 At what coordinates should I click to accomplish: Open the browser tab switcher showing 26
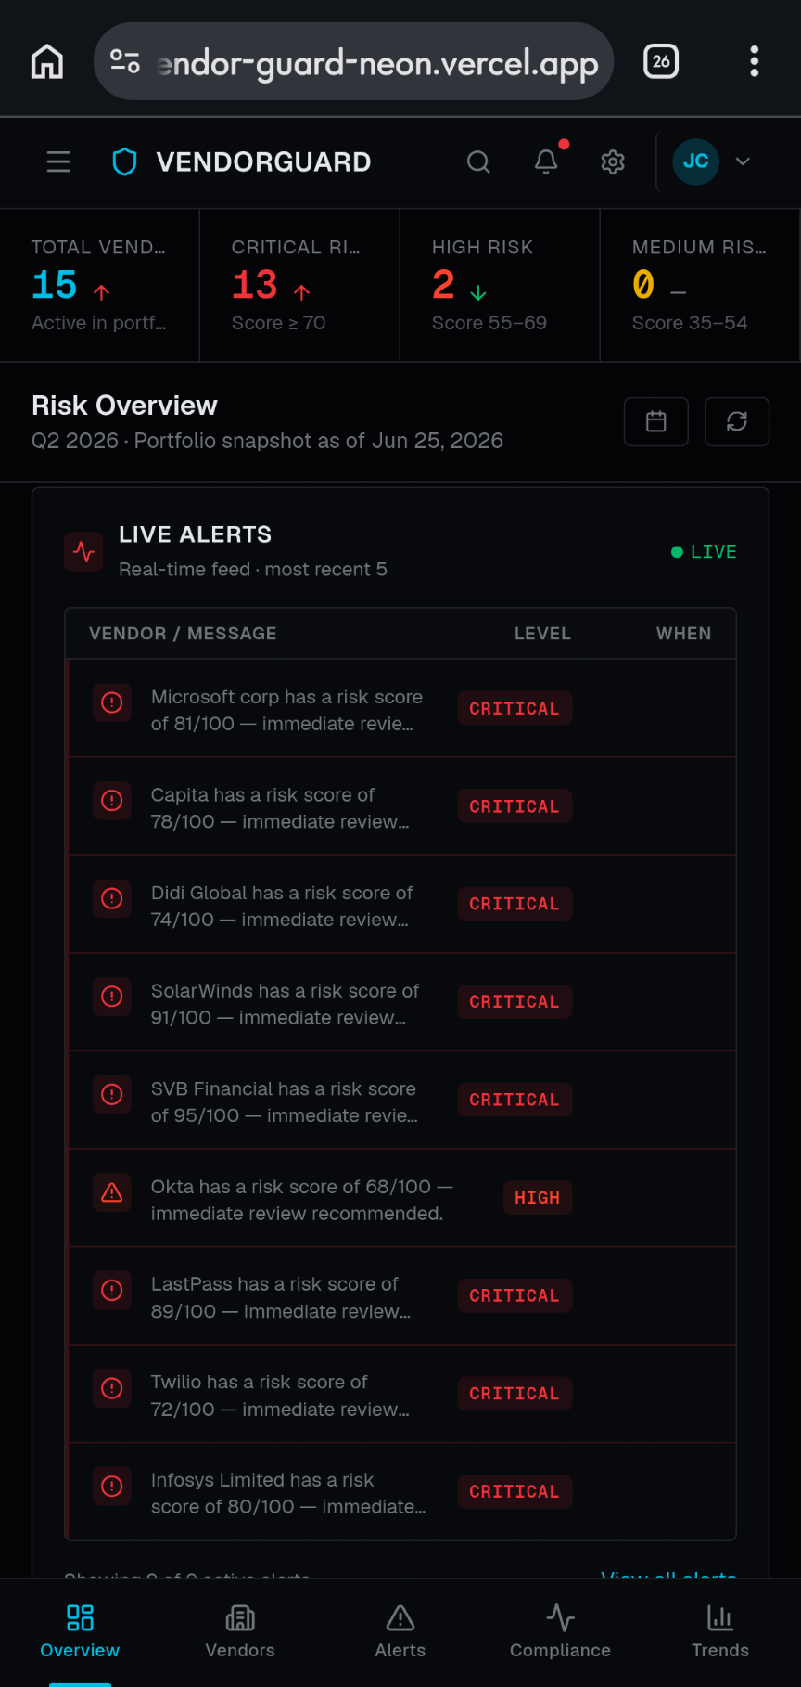[661, 62]
